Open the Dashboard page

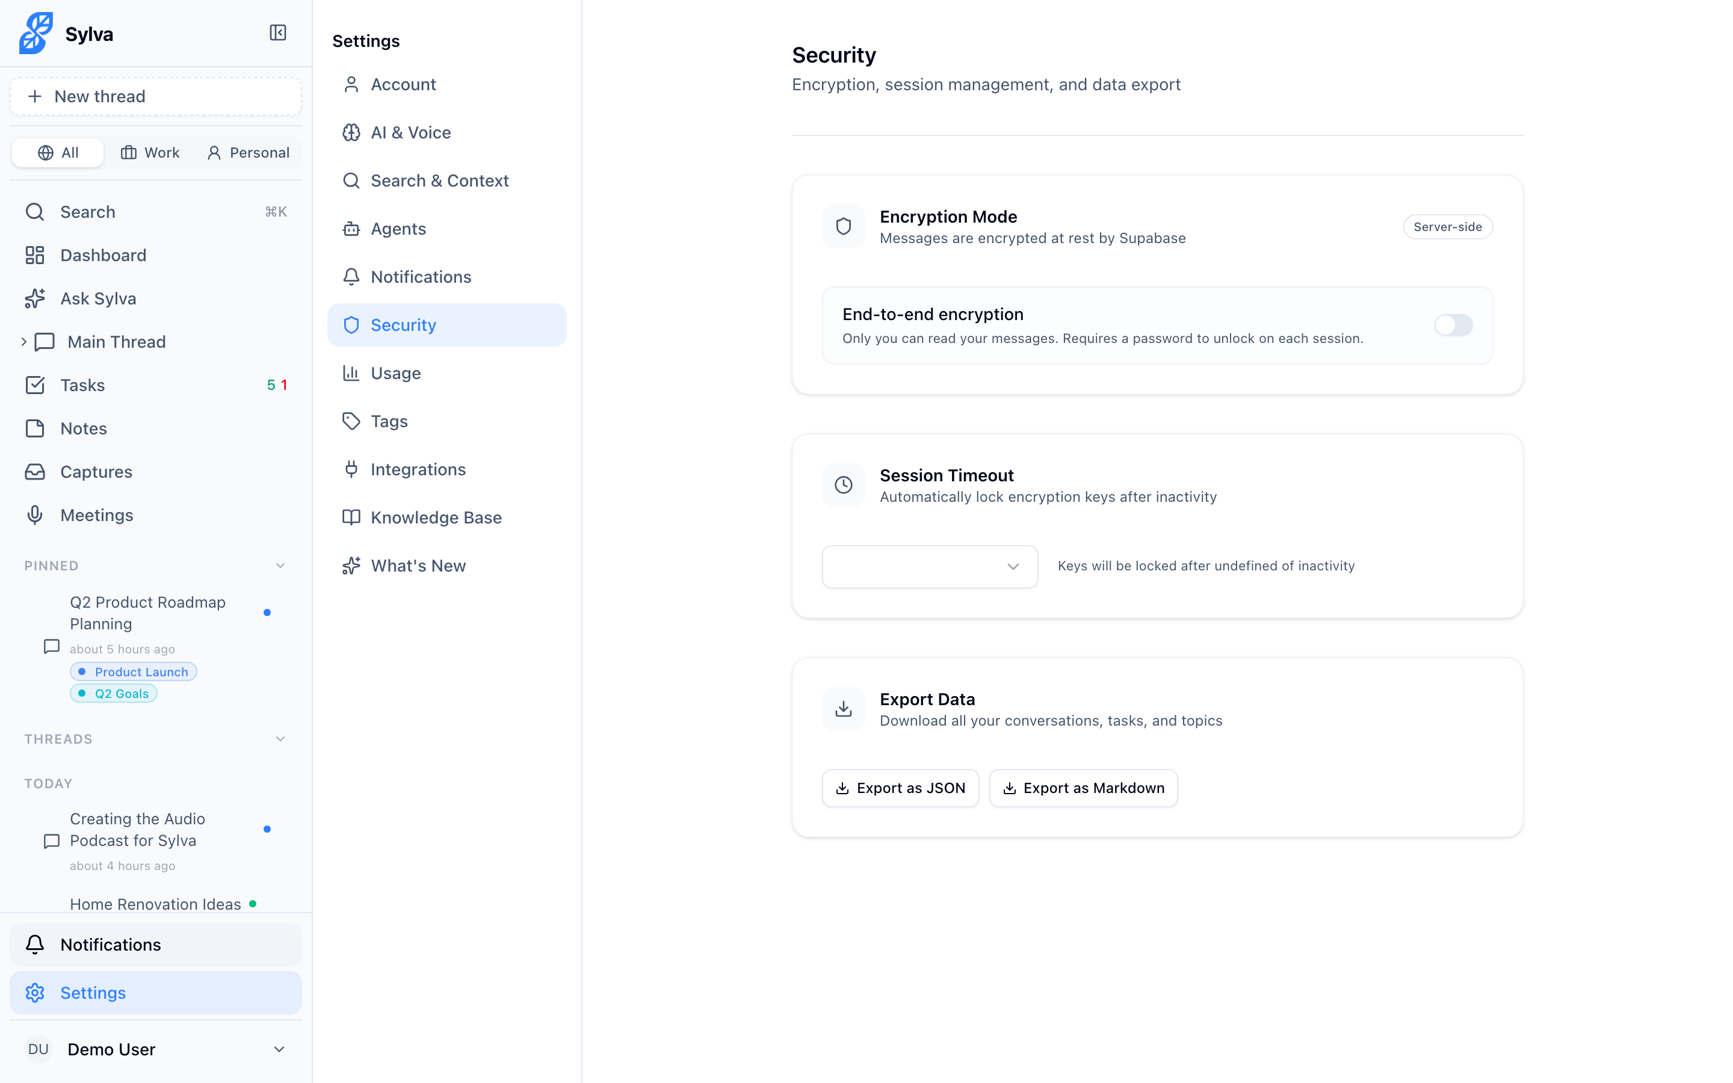(155, 255)
